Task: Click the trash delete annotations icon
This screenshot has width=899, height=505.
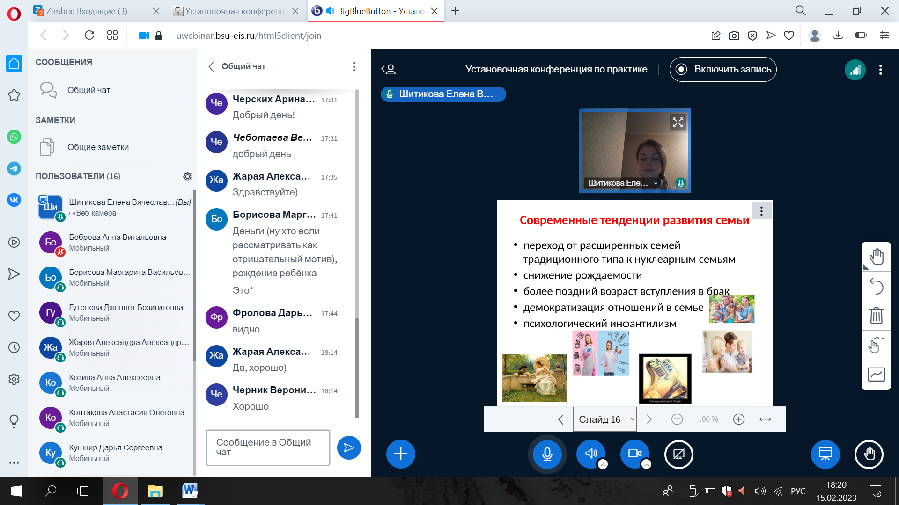Action: [876, 316]
